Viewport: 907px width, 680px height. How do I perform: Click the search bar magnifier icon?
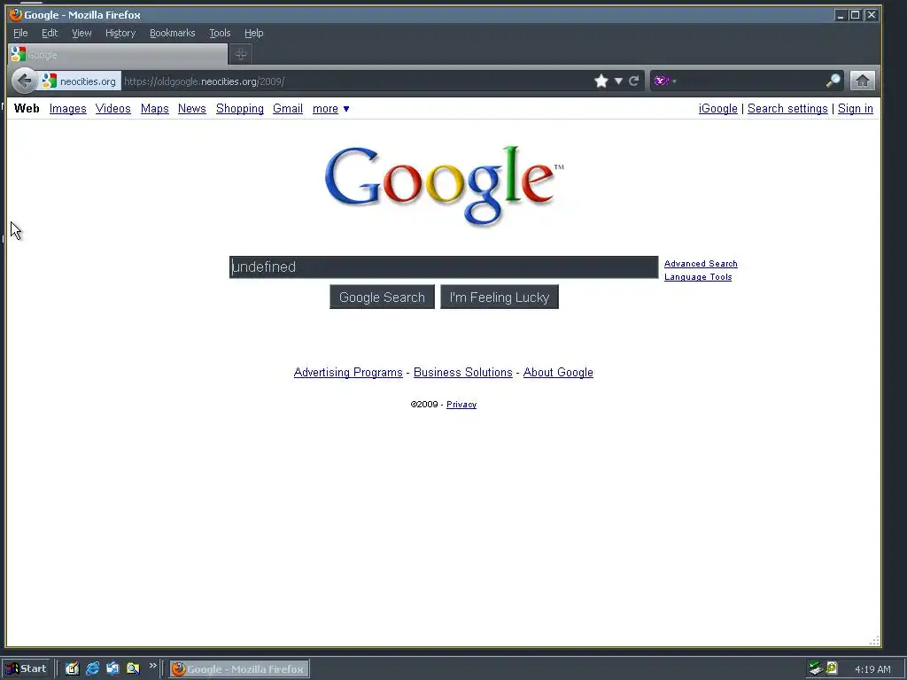pos(833,81)
